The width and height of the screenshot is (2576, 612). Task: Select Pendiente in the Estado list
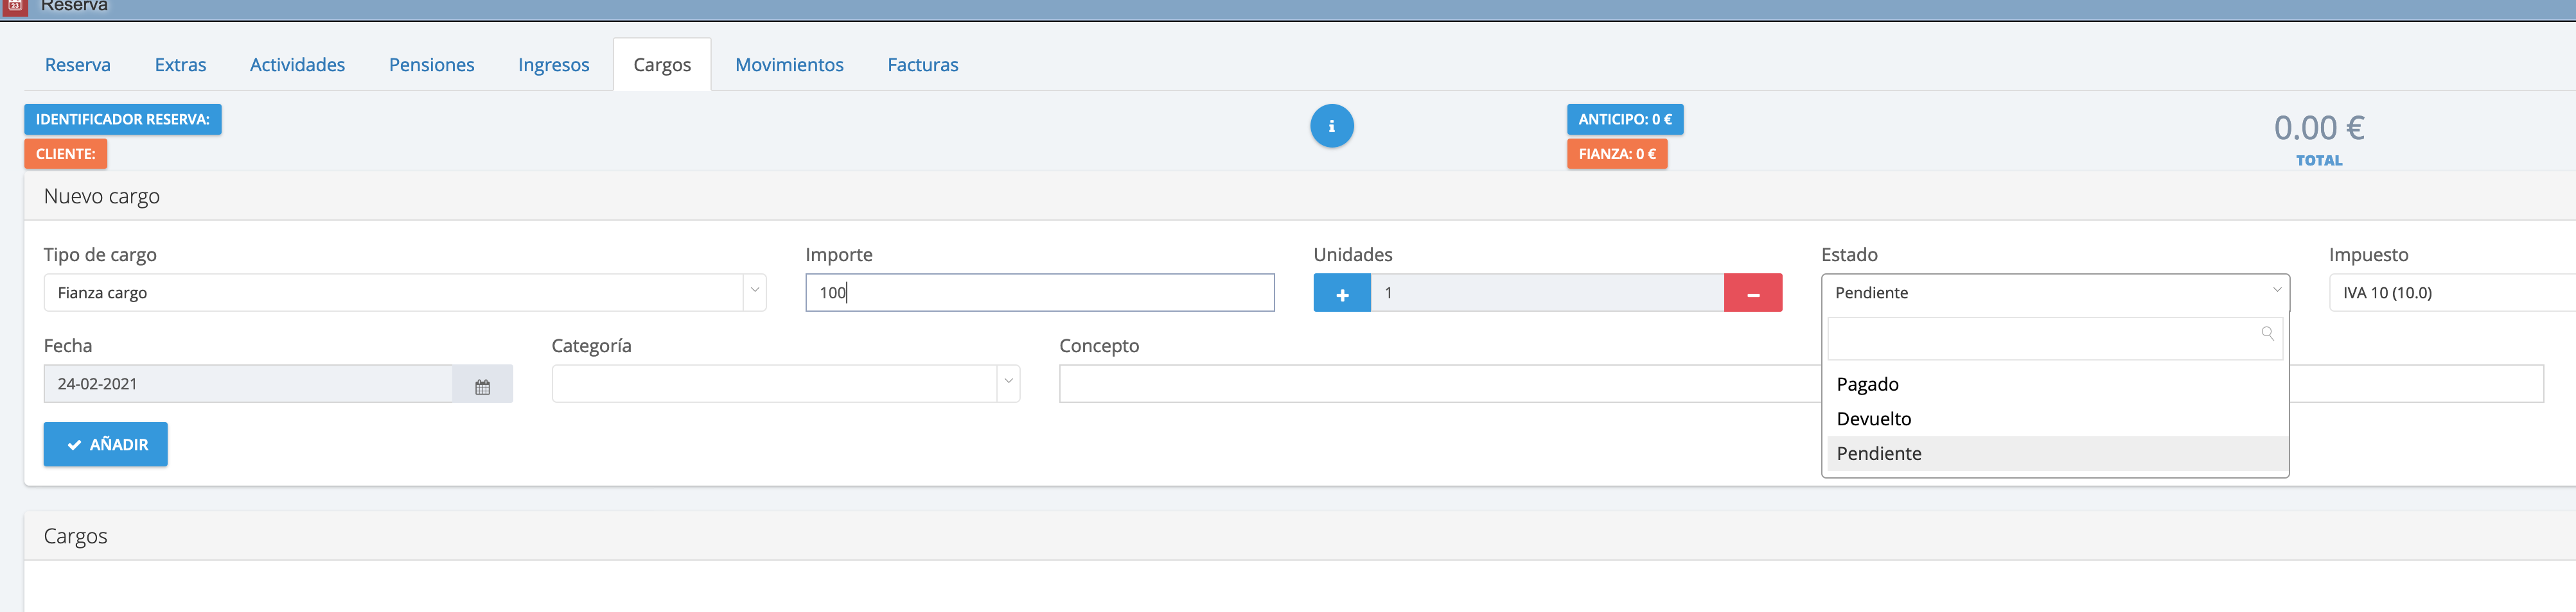(2057, 454)
